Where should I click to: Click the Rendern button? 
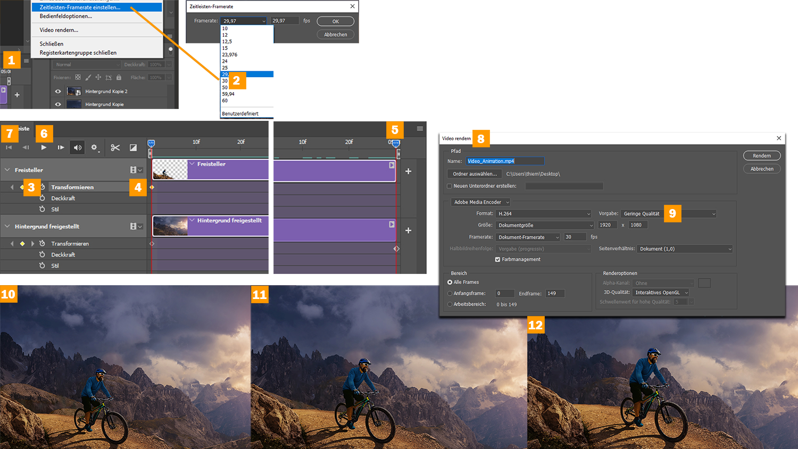[x=761, y=156]
